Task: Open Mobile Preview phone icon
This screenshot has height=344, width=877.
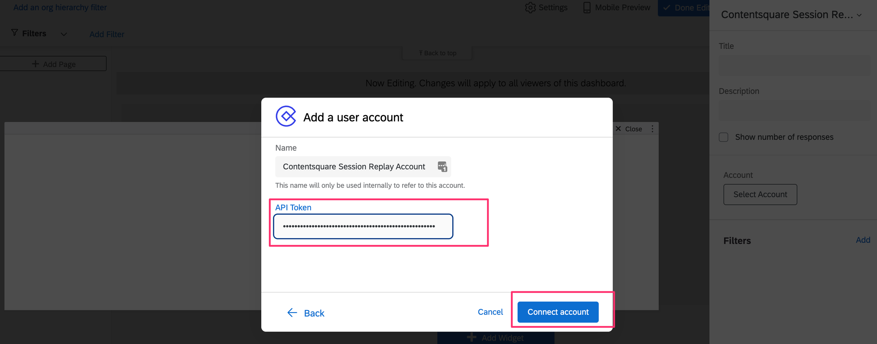Action: tap(586, 7)
